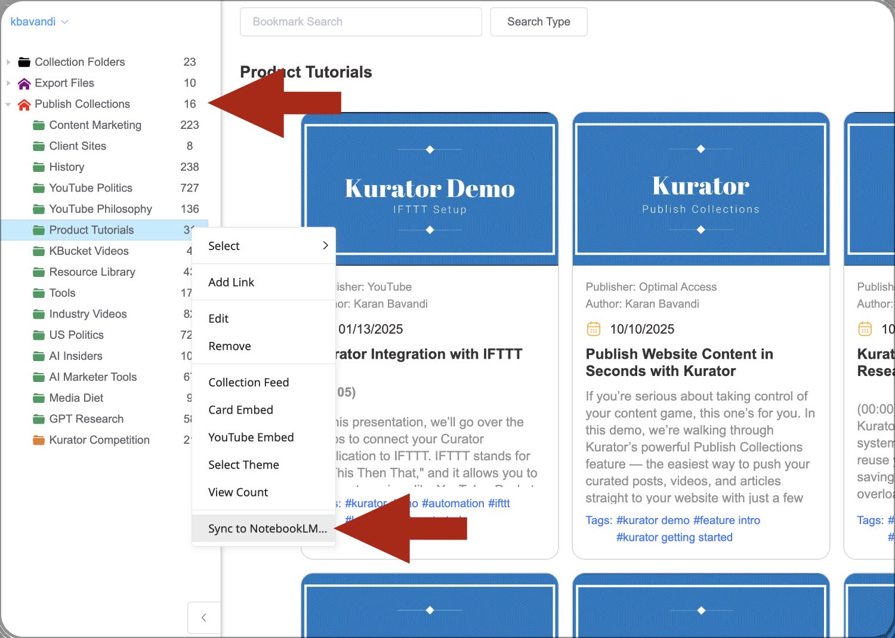Click the #kurator getting started tag link
This screenshot has width=895, height=638.
(674, 537)
